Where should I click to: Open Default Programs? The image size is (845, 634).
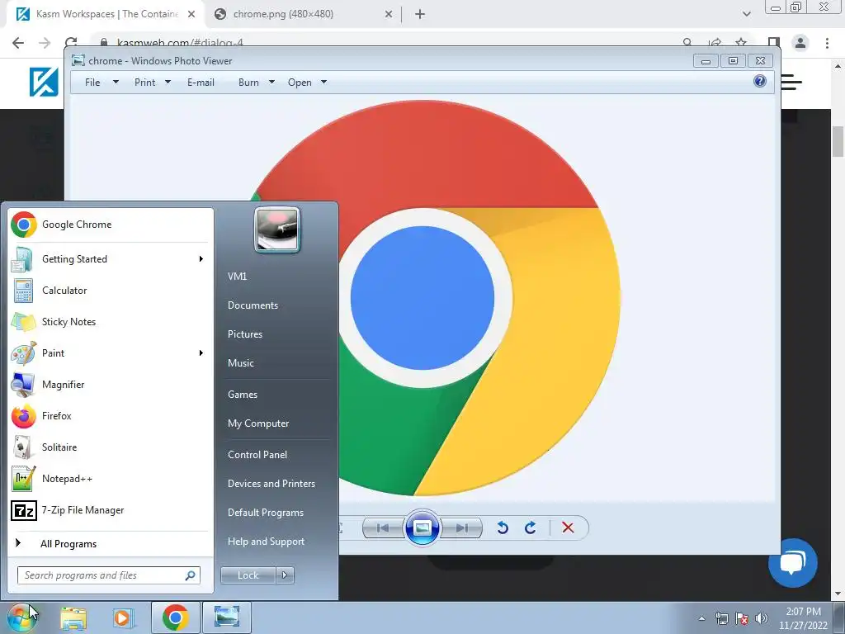click(x=265, y=513)
